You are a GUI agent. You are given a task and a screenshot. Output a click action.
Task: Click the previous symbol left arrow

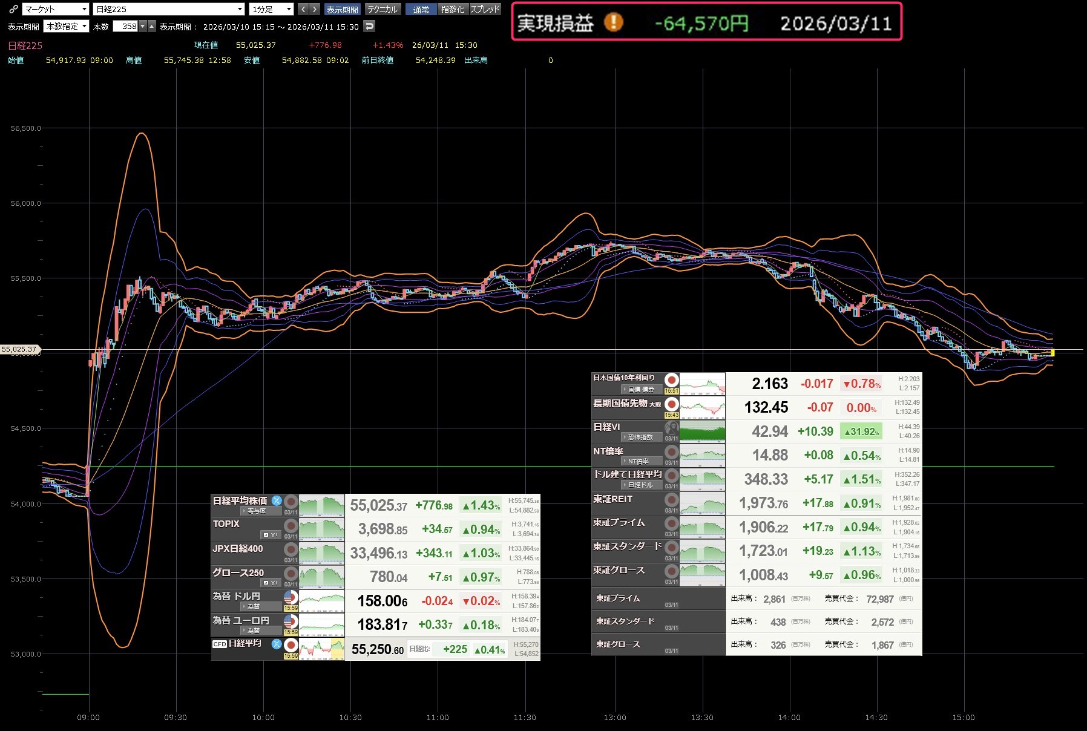tap(303, 9)
